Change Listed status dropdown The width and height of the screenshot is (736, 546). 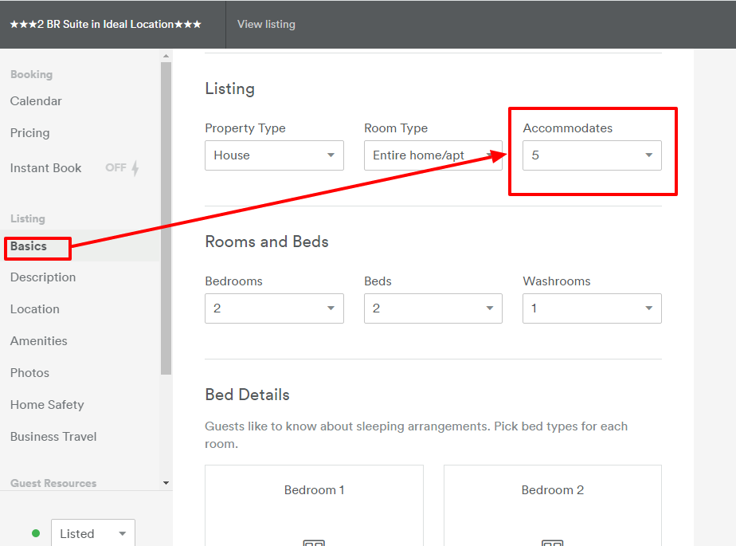[x=92, y=533]
